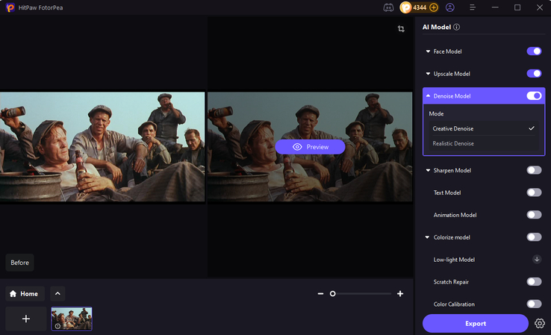Viewport: 551px width, 335px height.
Task: Add a new image with plus button
Action: point(26,319)
